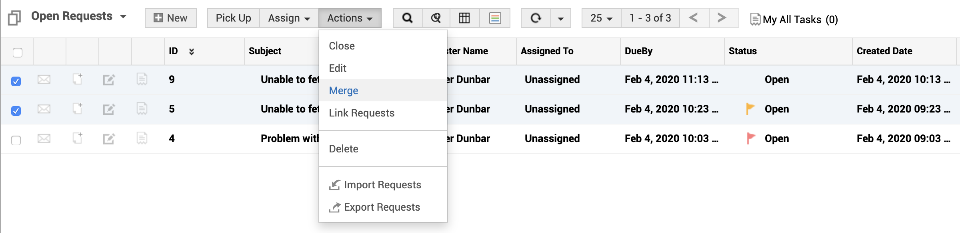Click the Pick Up button
Viewport: 960px width, 233px height.
pos(233,18)
